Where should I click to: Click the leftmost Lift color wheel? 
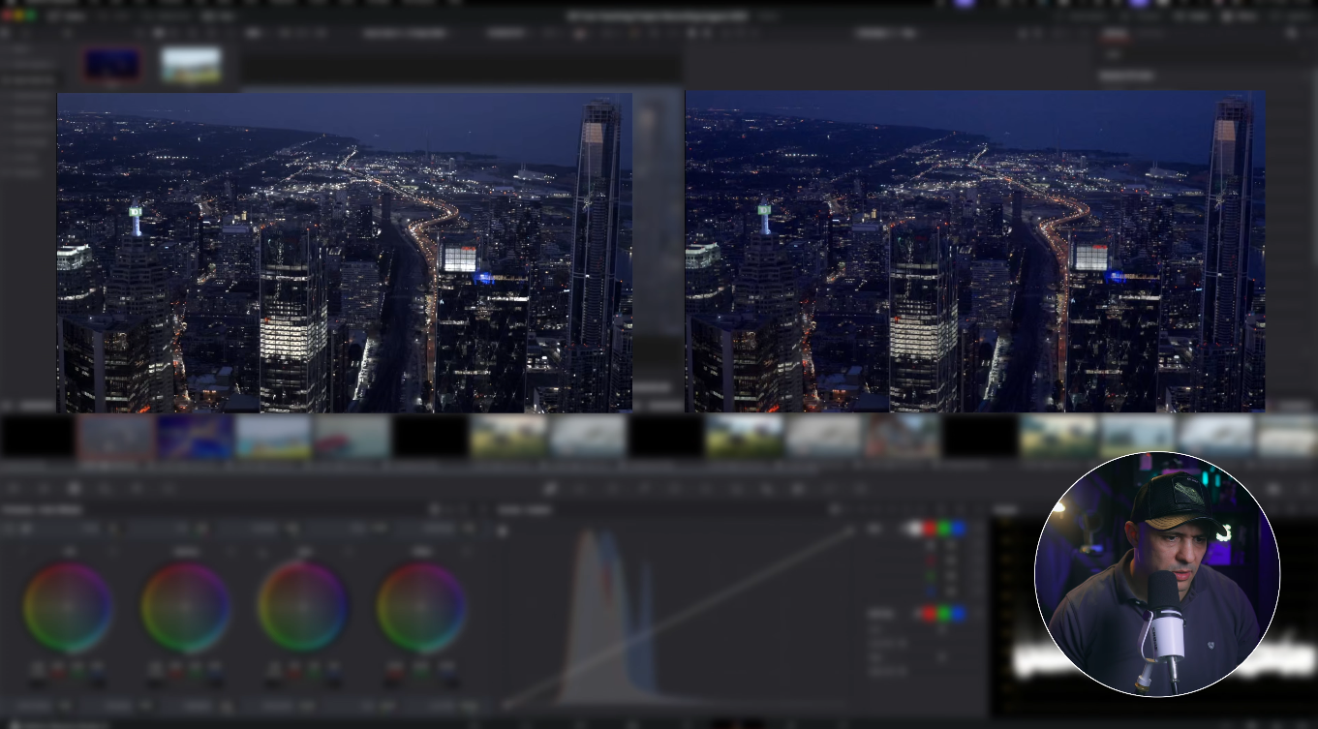point(68,607)
